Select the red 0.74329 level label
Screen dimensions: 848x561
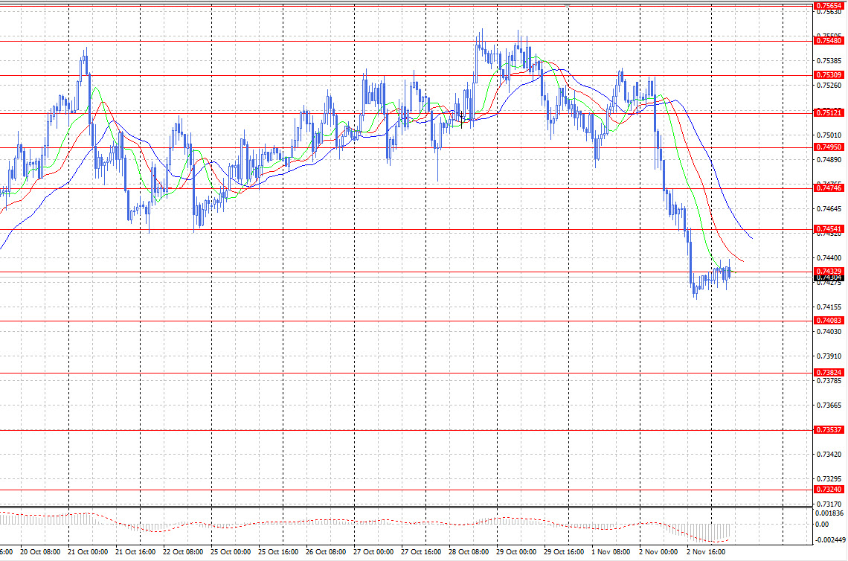coord(829,272)
